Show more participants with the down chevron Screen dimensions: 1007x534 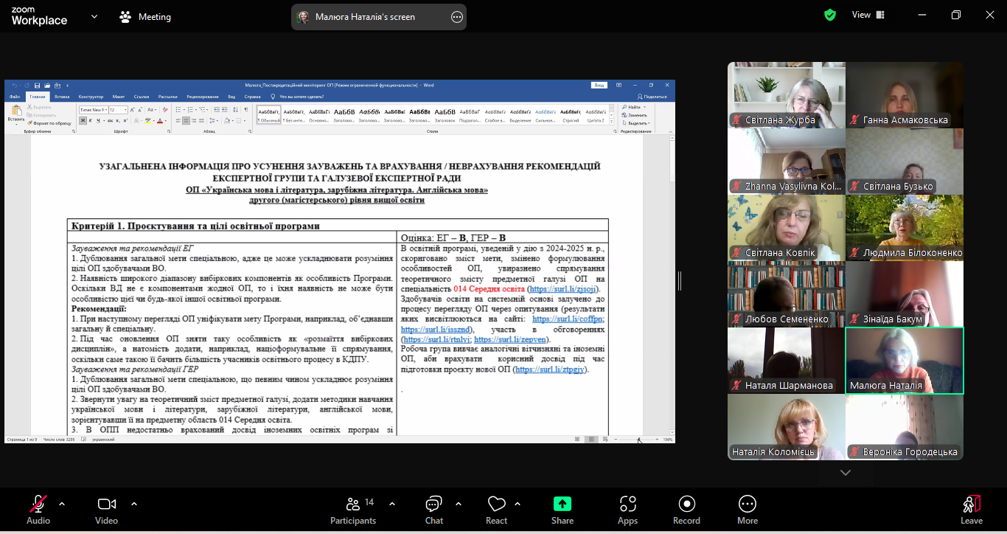pyautogui.click(x=846, y=473)
